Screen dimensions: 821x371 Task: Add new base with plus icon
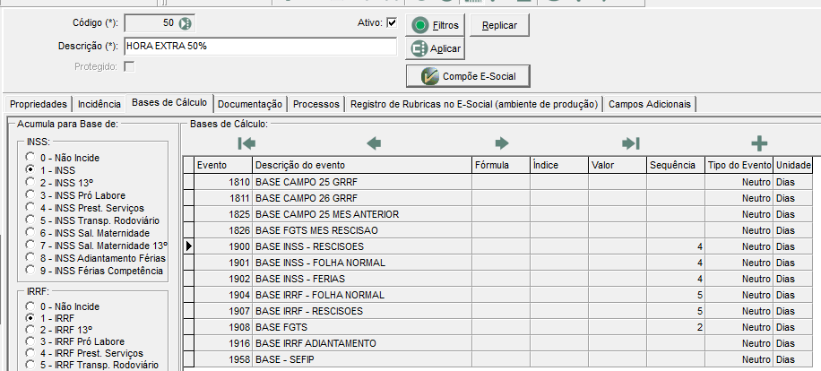(x=759, y=142)
